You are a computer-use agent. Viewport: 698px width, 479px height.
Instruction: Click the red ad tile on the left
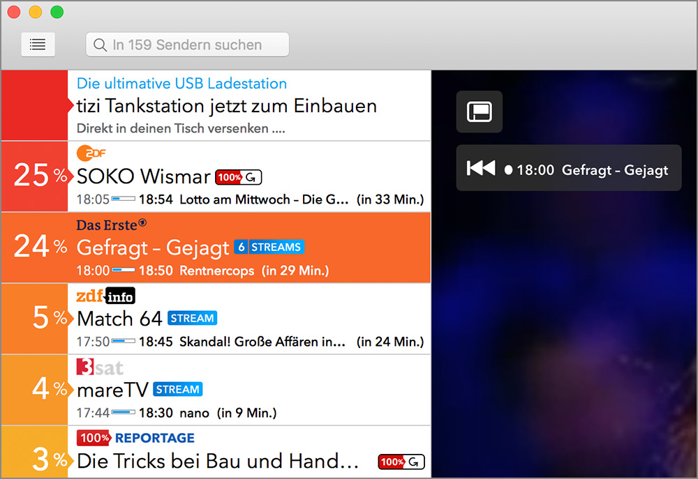(35, 105)
